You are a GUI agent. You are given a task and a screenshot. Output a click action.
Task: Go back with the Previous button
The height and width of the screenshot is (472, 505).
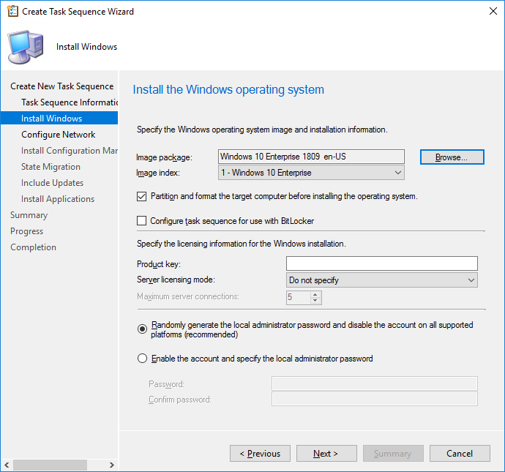[x=260, y=453]
